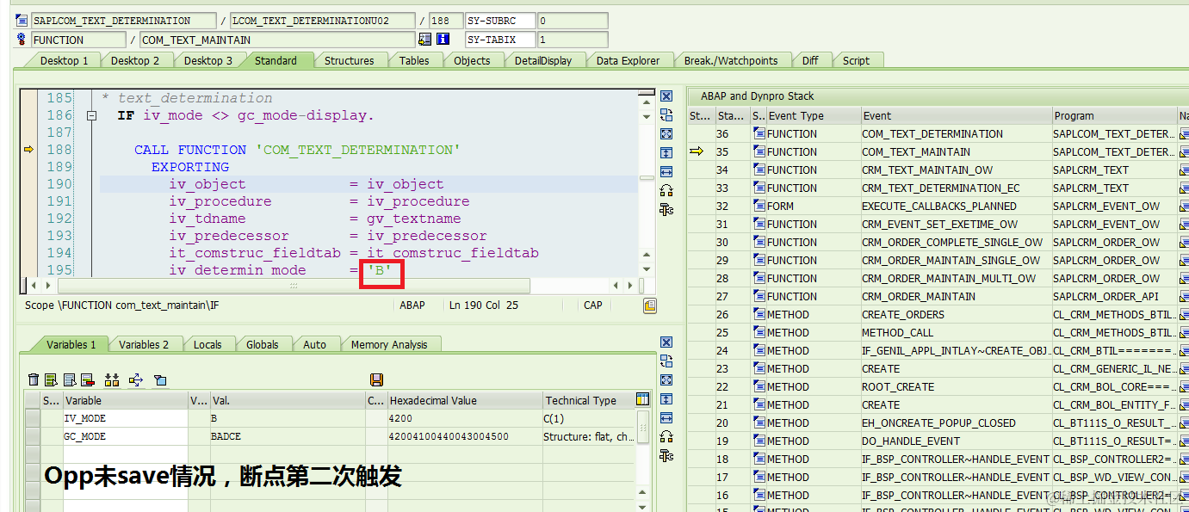
Task: Open the Structures tab
Action: click(350, 60)
